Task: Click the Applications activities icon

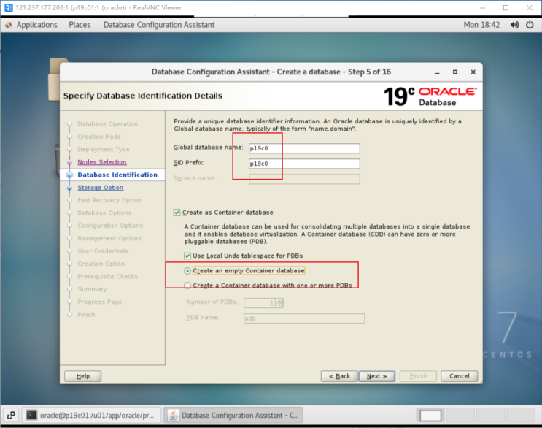Action: coord(9,25)
